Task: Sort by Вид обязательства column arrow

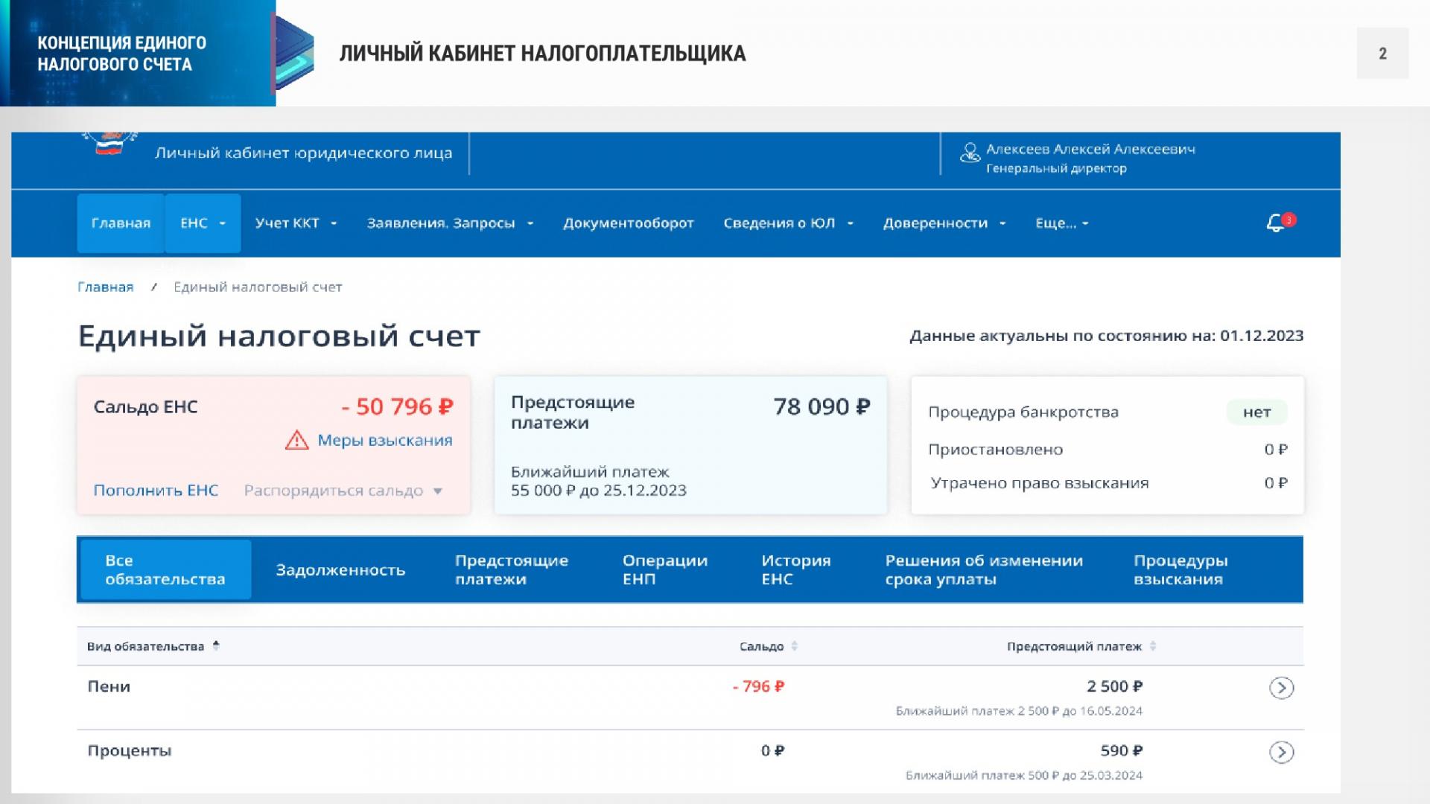Action: 216,645
